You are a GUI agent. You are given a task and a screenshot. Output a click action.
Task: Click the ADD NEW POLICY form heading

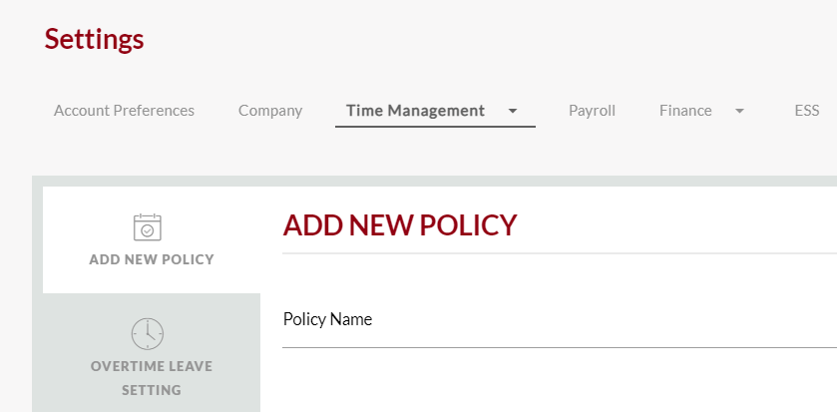click(400, 225)
